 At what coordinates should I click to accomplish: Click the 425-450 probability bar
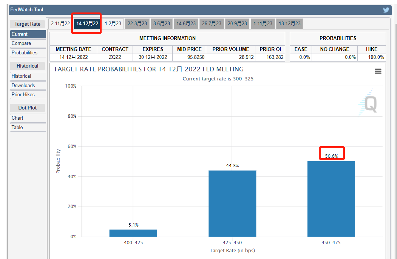tap(232, 203)
